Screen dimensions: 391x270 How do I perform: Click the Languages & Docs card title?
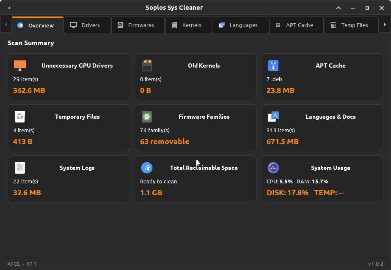[330, 117]
